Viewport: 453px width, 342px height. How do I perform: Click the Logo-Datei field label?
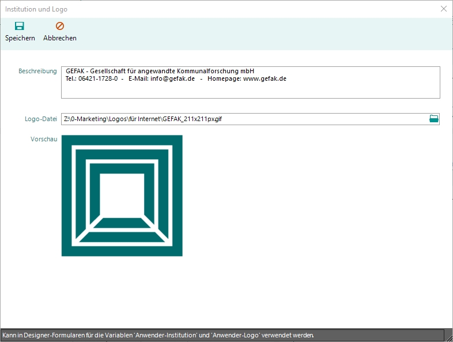click(x=40, y=119)
